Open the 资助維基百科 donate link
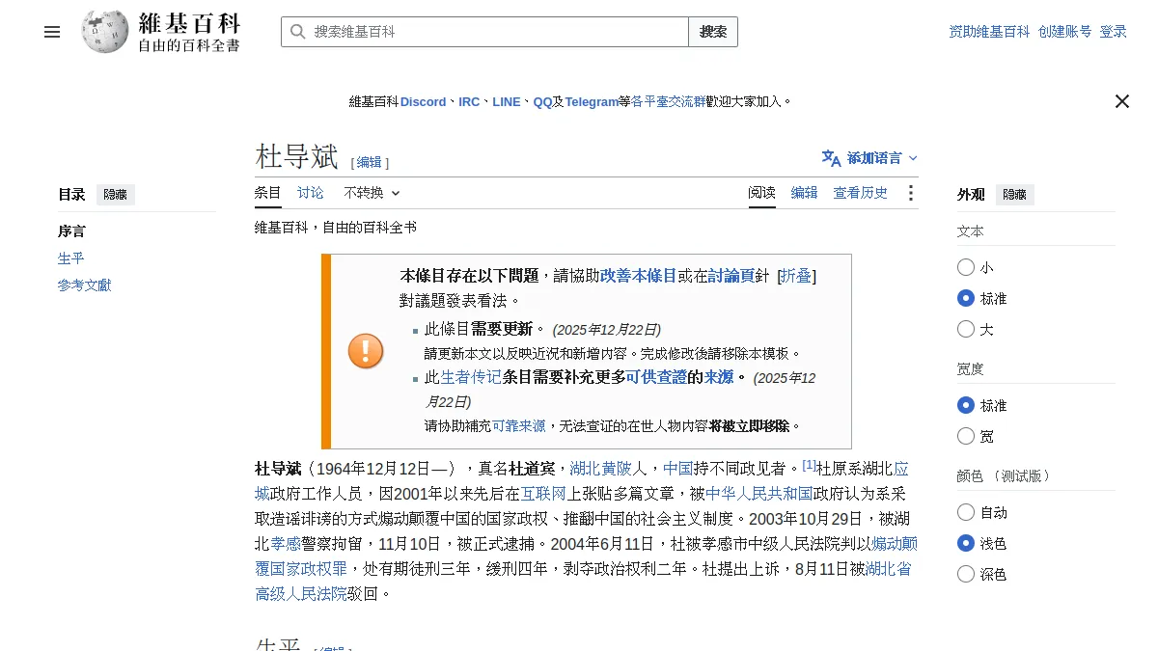The height and width of the screenshot is (651, 1158). 989,32
